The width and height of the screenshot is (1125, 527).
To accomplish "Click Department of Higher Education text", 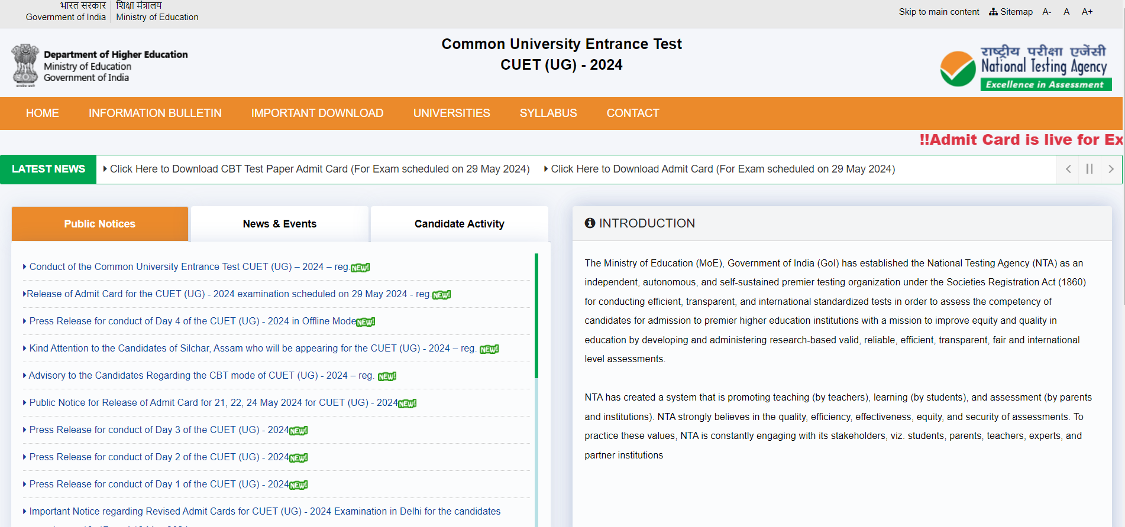I will (116, 54).
